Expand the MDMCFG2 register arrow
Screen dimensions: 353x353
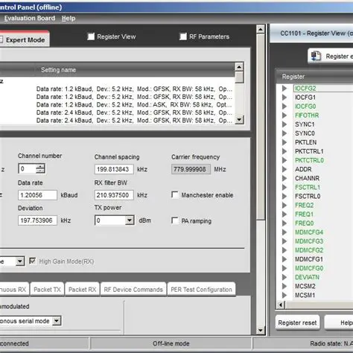[284, 250]
